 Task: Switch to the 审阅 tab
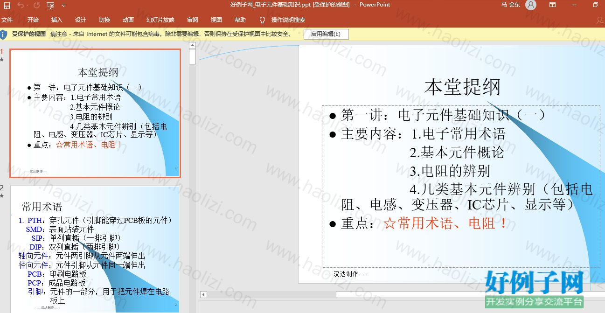(x=193, y=20)
